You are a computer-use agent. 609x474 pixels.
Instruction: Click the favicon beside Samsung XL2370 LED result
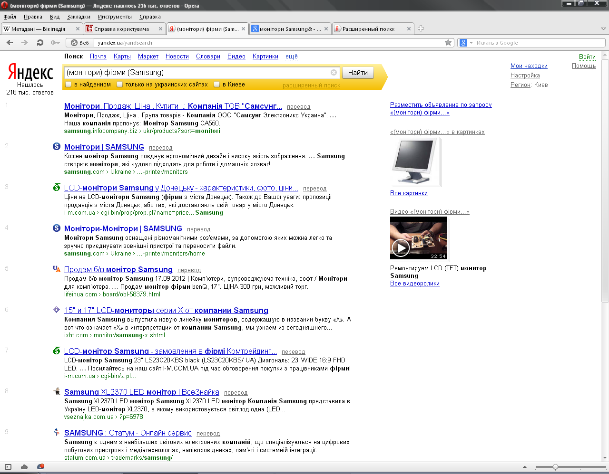[57, 392]
